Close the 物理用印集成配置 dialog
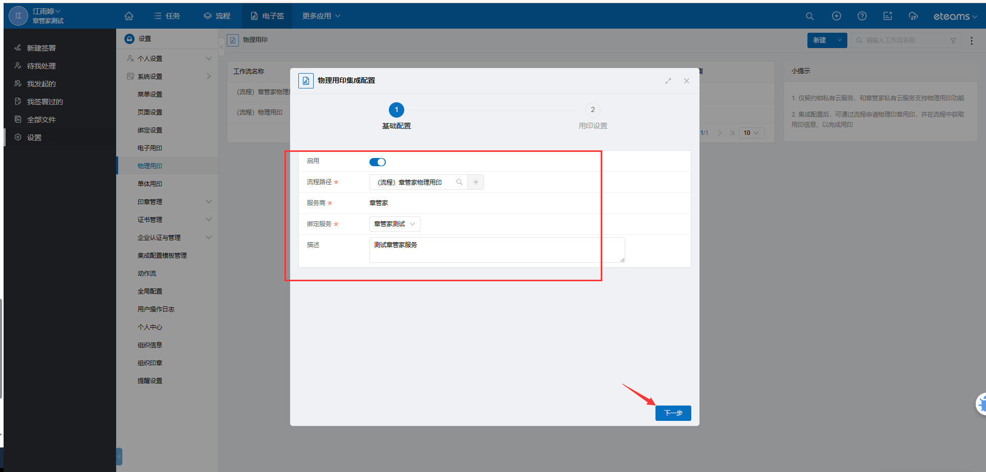This screenshot has height=472, width=986. 687,81
